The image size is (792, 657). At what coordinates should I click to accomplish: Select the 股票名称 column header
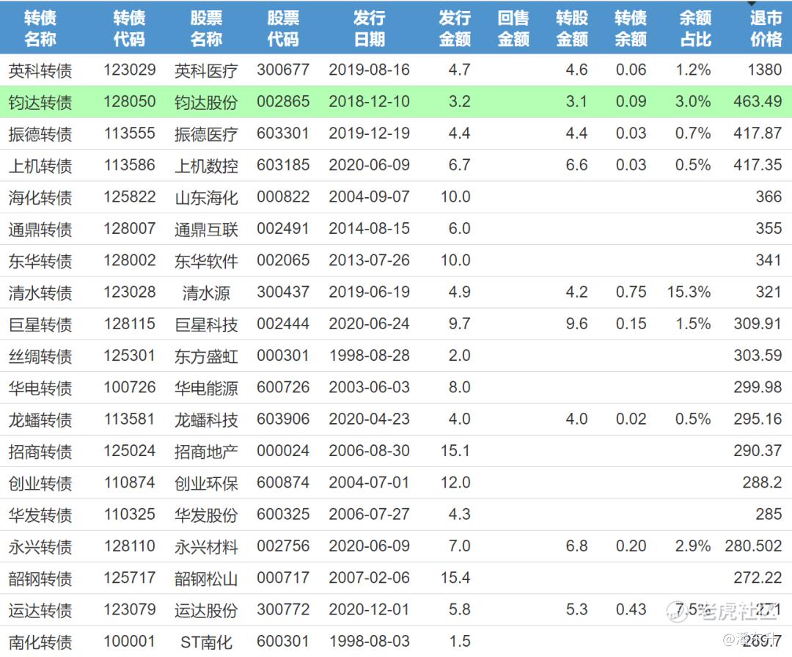(x=206, y=29)
